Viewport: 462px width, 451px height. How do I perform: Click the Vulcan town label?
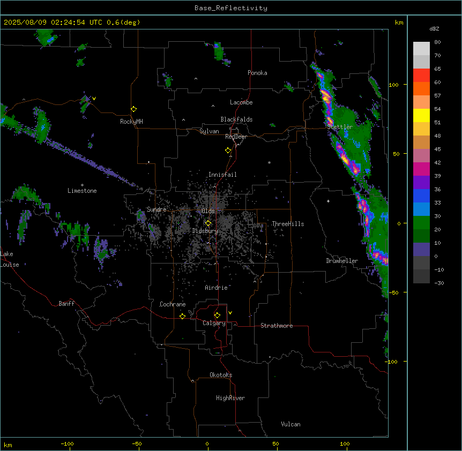pos(291,424)
